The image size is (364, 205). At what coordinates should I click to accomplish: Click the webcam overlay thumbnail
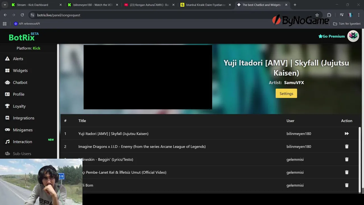(41, 182)
